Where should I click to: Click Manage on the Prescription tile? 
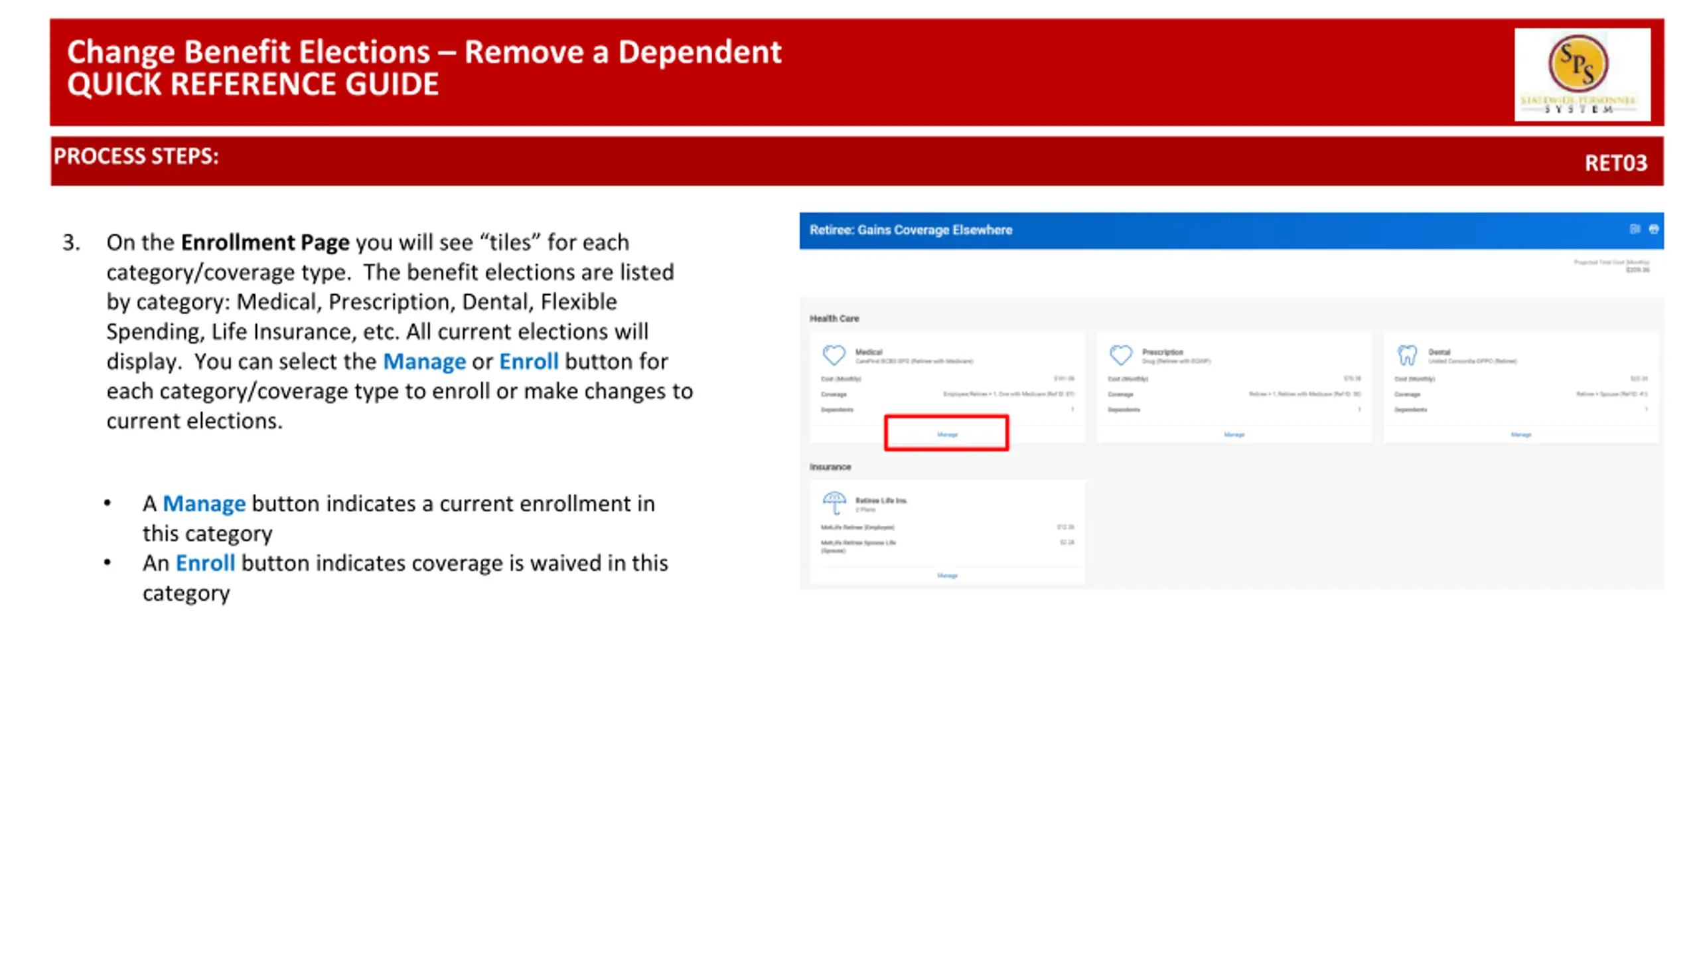click(1234, 434)
